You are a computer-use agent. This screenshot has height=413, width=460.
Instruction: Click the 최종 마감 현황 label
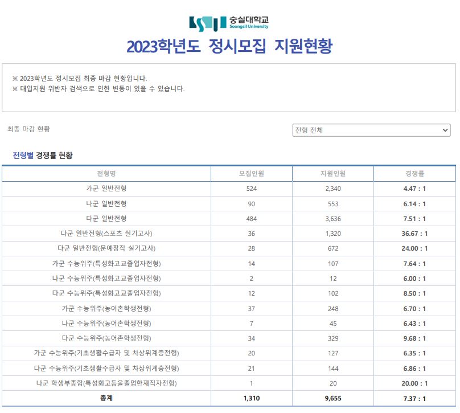click(28, 129)
